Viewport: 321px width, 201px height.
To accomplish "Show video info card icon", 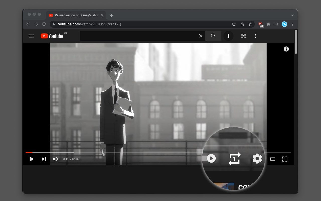I will pos(286,49).
